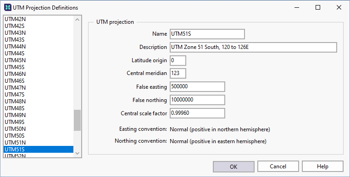Click the scroll down arrow in projection list
The height and width of the screenshot is (177, 350).
point(77,153)
